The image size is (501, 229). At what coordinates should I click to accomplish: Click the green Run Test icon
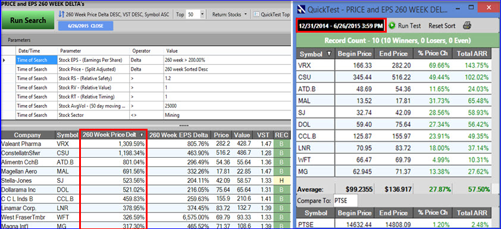pyautogui.click(x=392, y=26)
